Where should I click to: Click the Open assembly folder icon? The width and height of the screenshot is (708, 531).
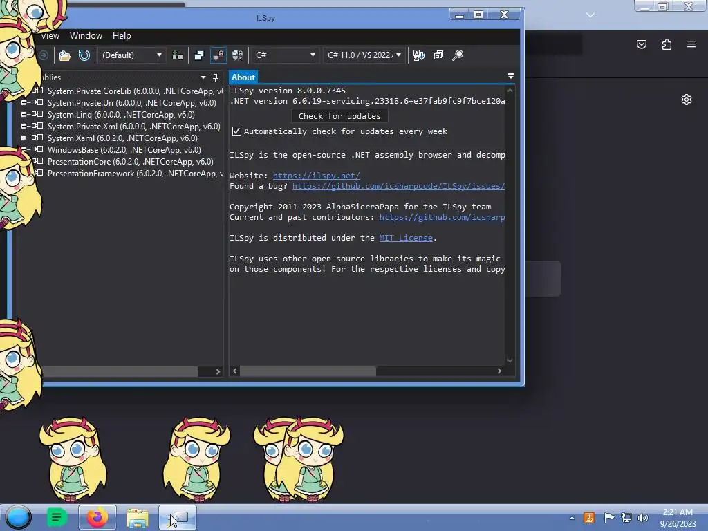64,55
